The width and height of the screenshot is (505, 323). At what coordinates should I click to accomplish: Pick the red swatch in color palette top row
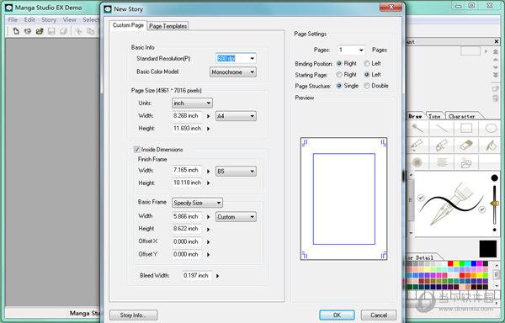tap(450, 264)
